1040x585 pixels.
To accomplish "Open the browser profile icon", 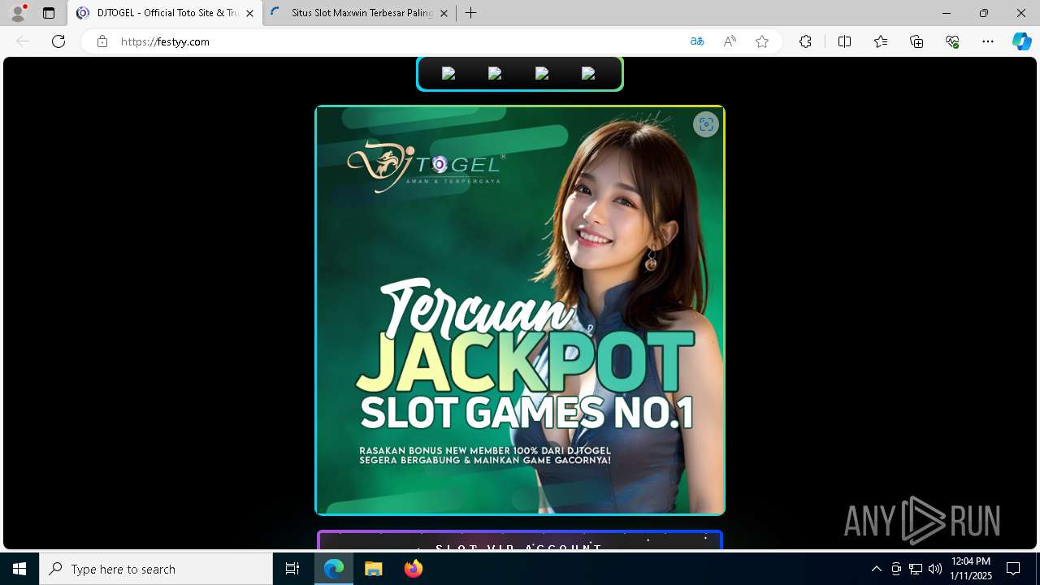I will pyautogui.click(x=18, y=13).
